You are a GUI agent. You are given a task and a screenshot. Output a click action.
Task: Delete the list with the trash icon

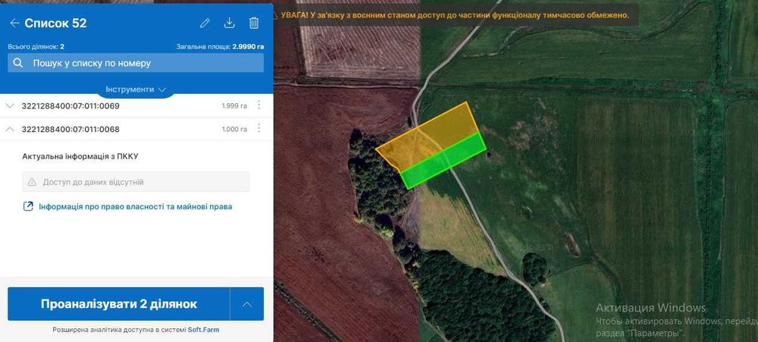(254, 23)
